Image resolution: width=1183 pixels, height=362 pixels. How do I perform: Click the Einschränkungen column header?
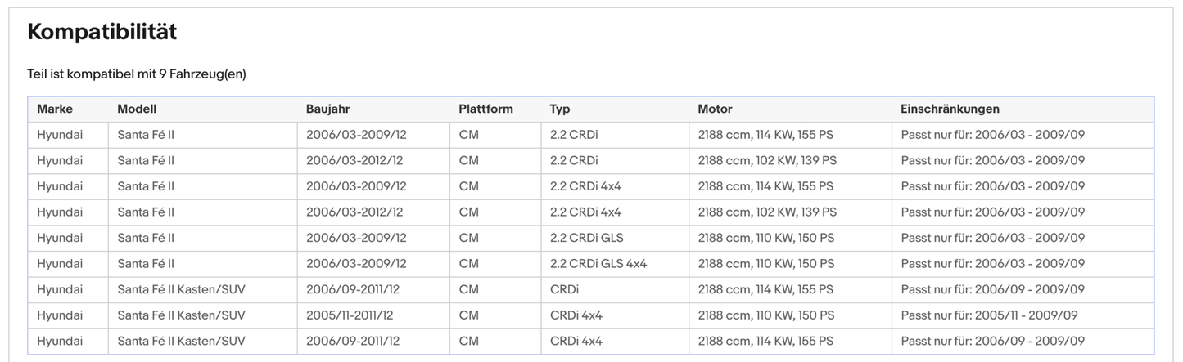pos(950,109)
